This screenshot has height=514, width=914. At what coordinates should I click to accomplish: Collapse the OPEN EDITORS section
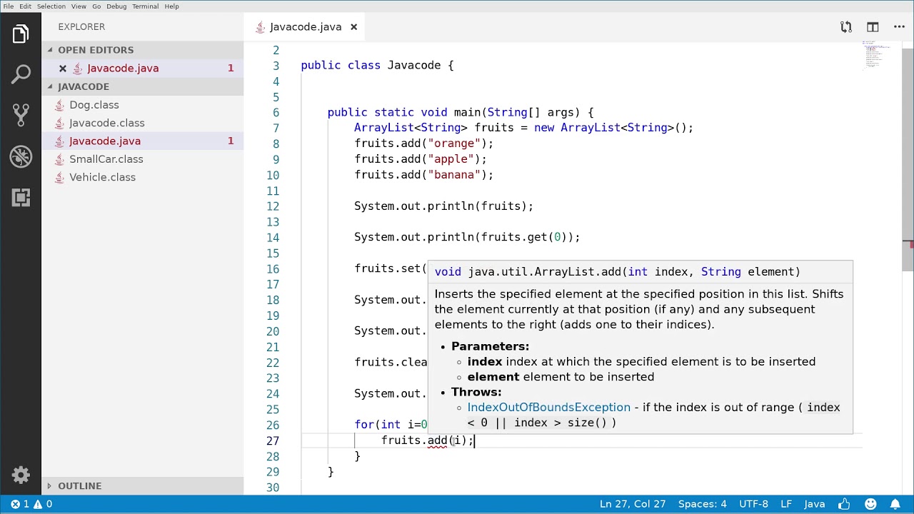143,50
